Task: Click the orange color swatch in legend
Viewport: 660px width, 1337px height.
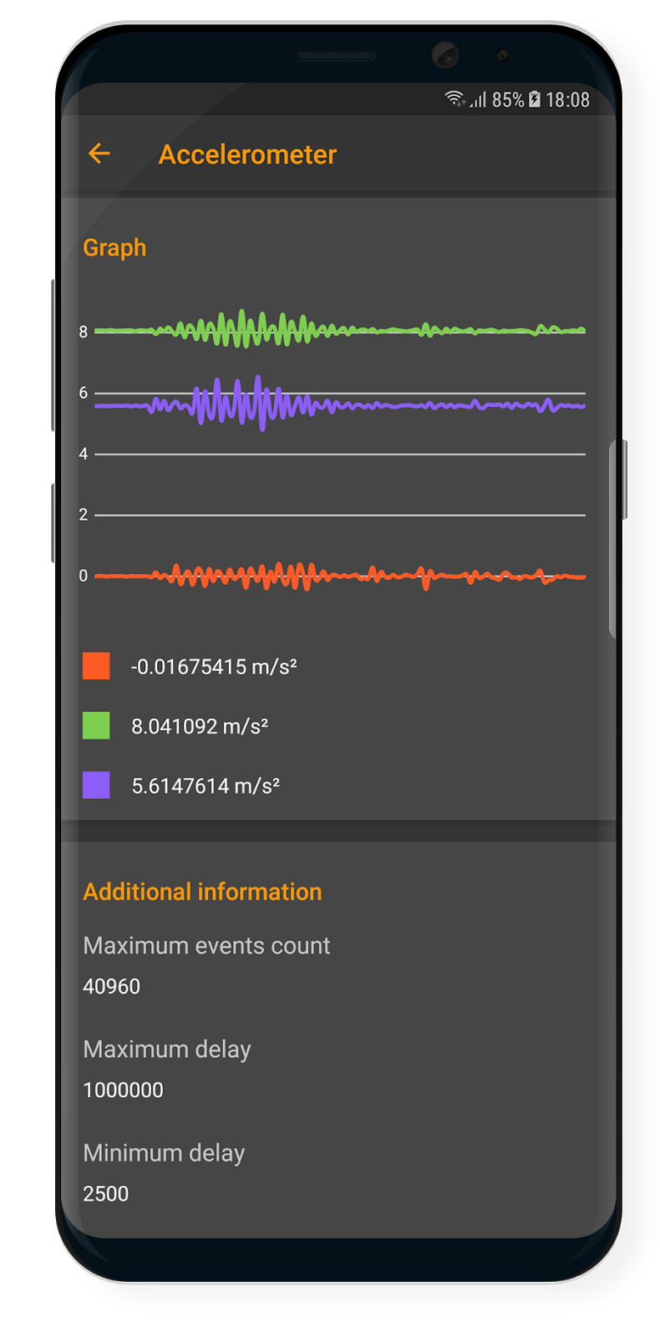Action: point(96,666)
